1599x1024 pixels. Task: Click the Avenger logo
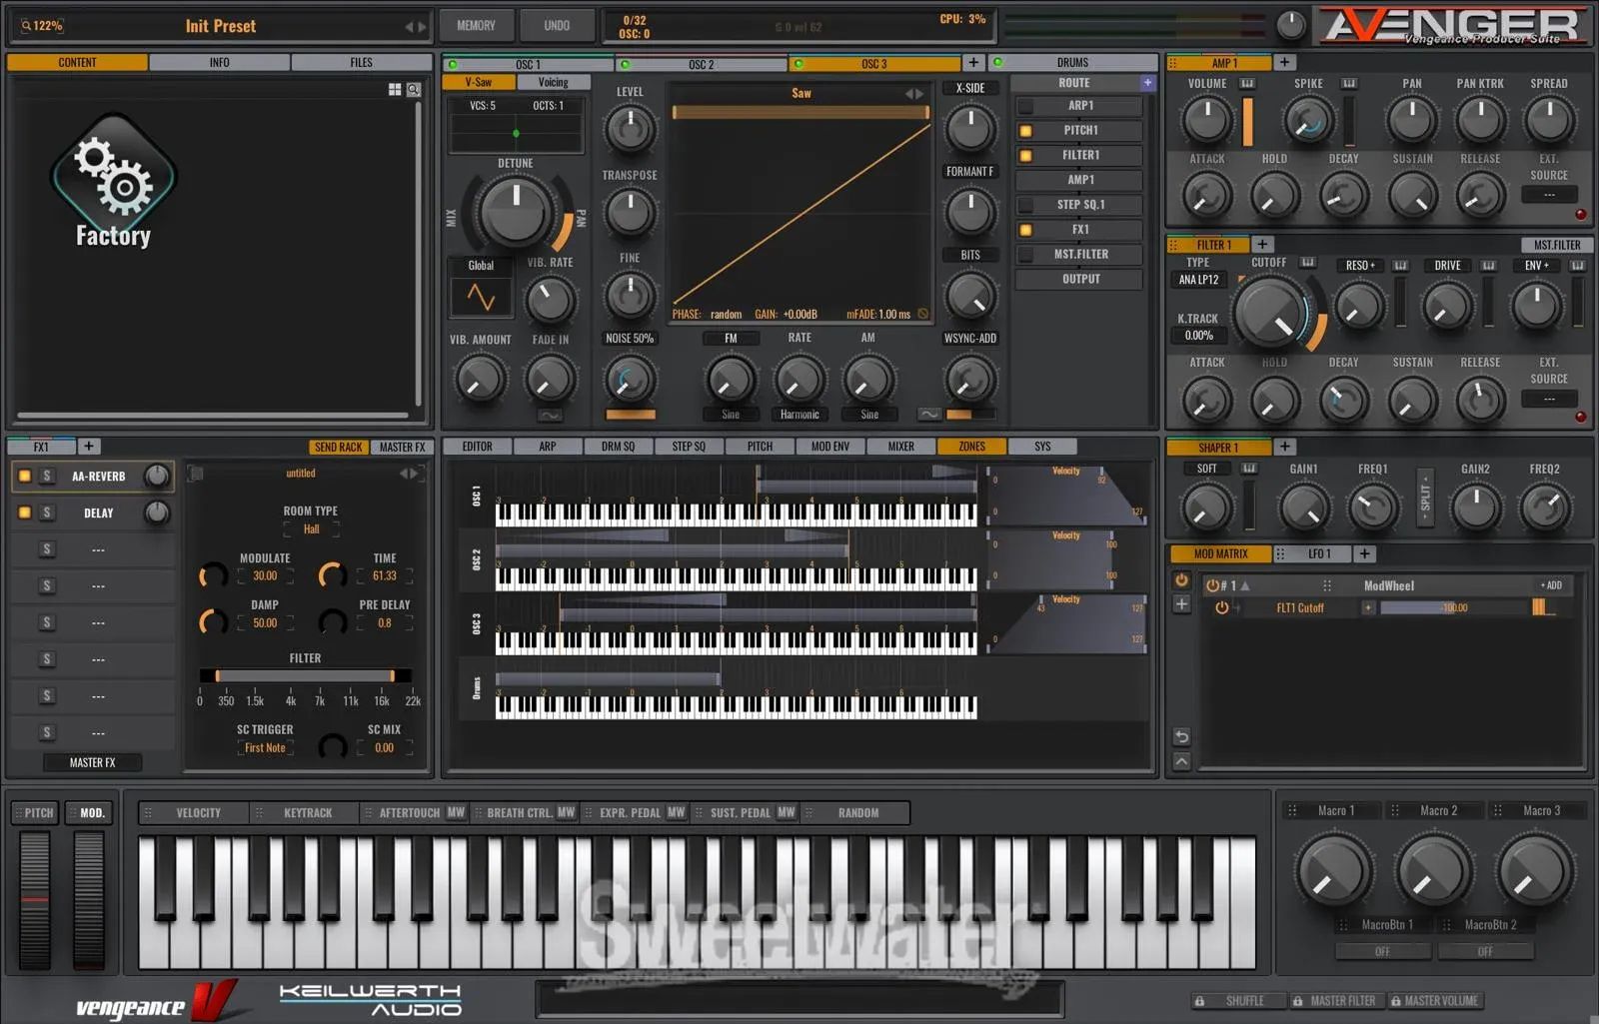pos(1454,27)
